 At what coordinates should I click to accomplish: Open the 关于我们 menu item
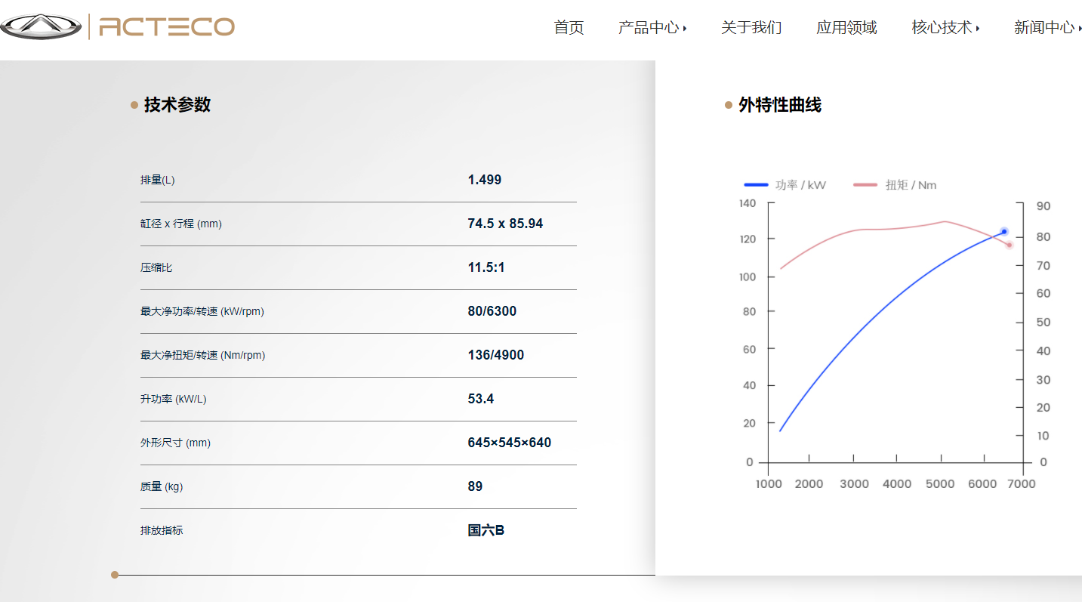[751, 28]
